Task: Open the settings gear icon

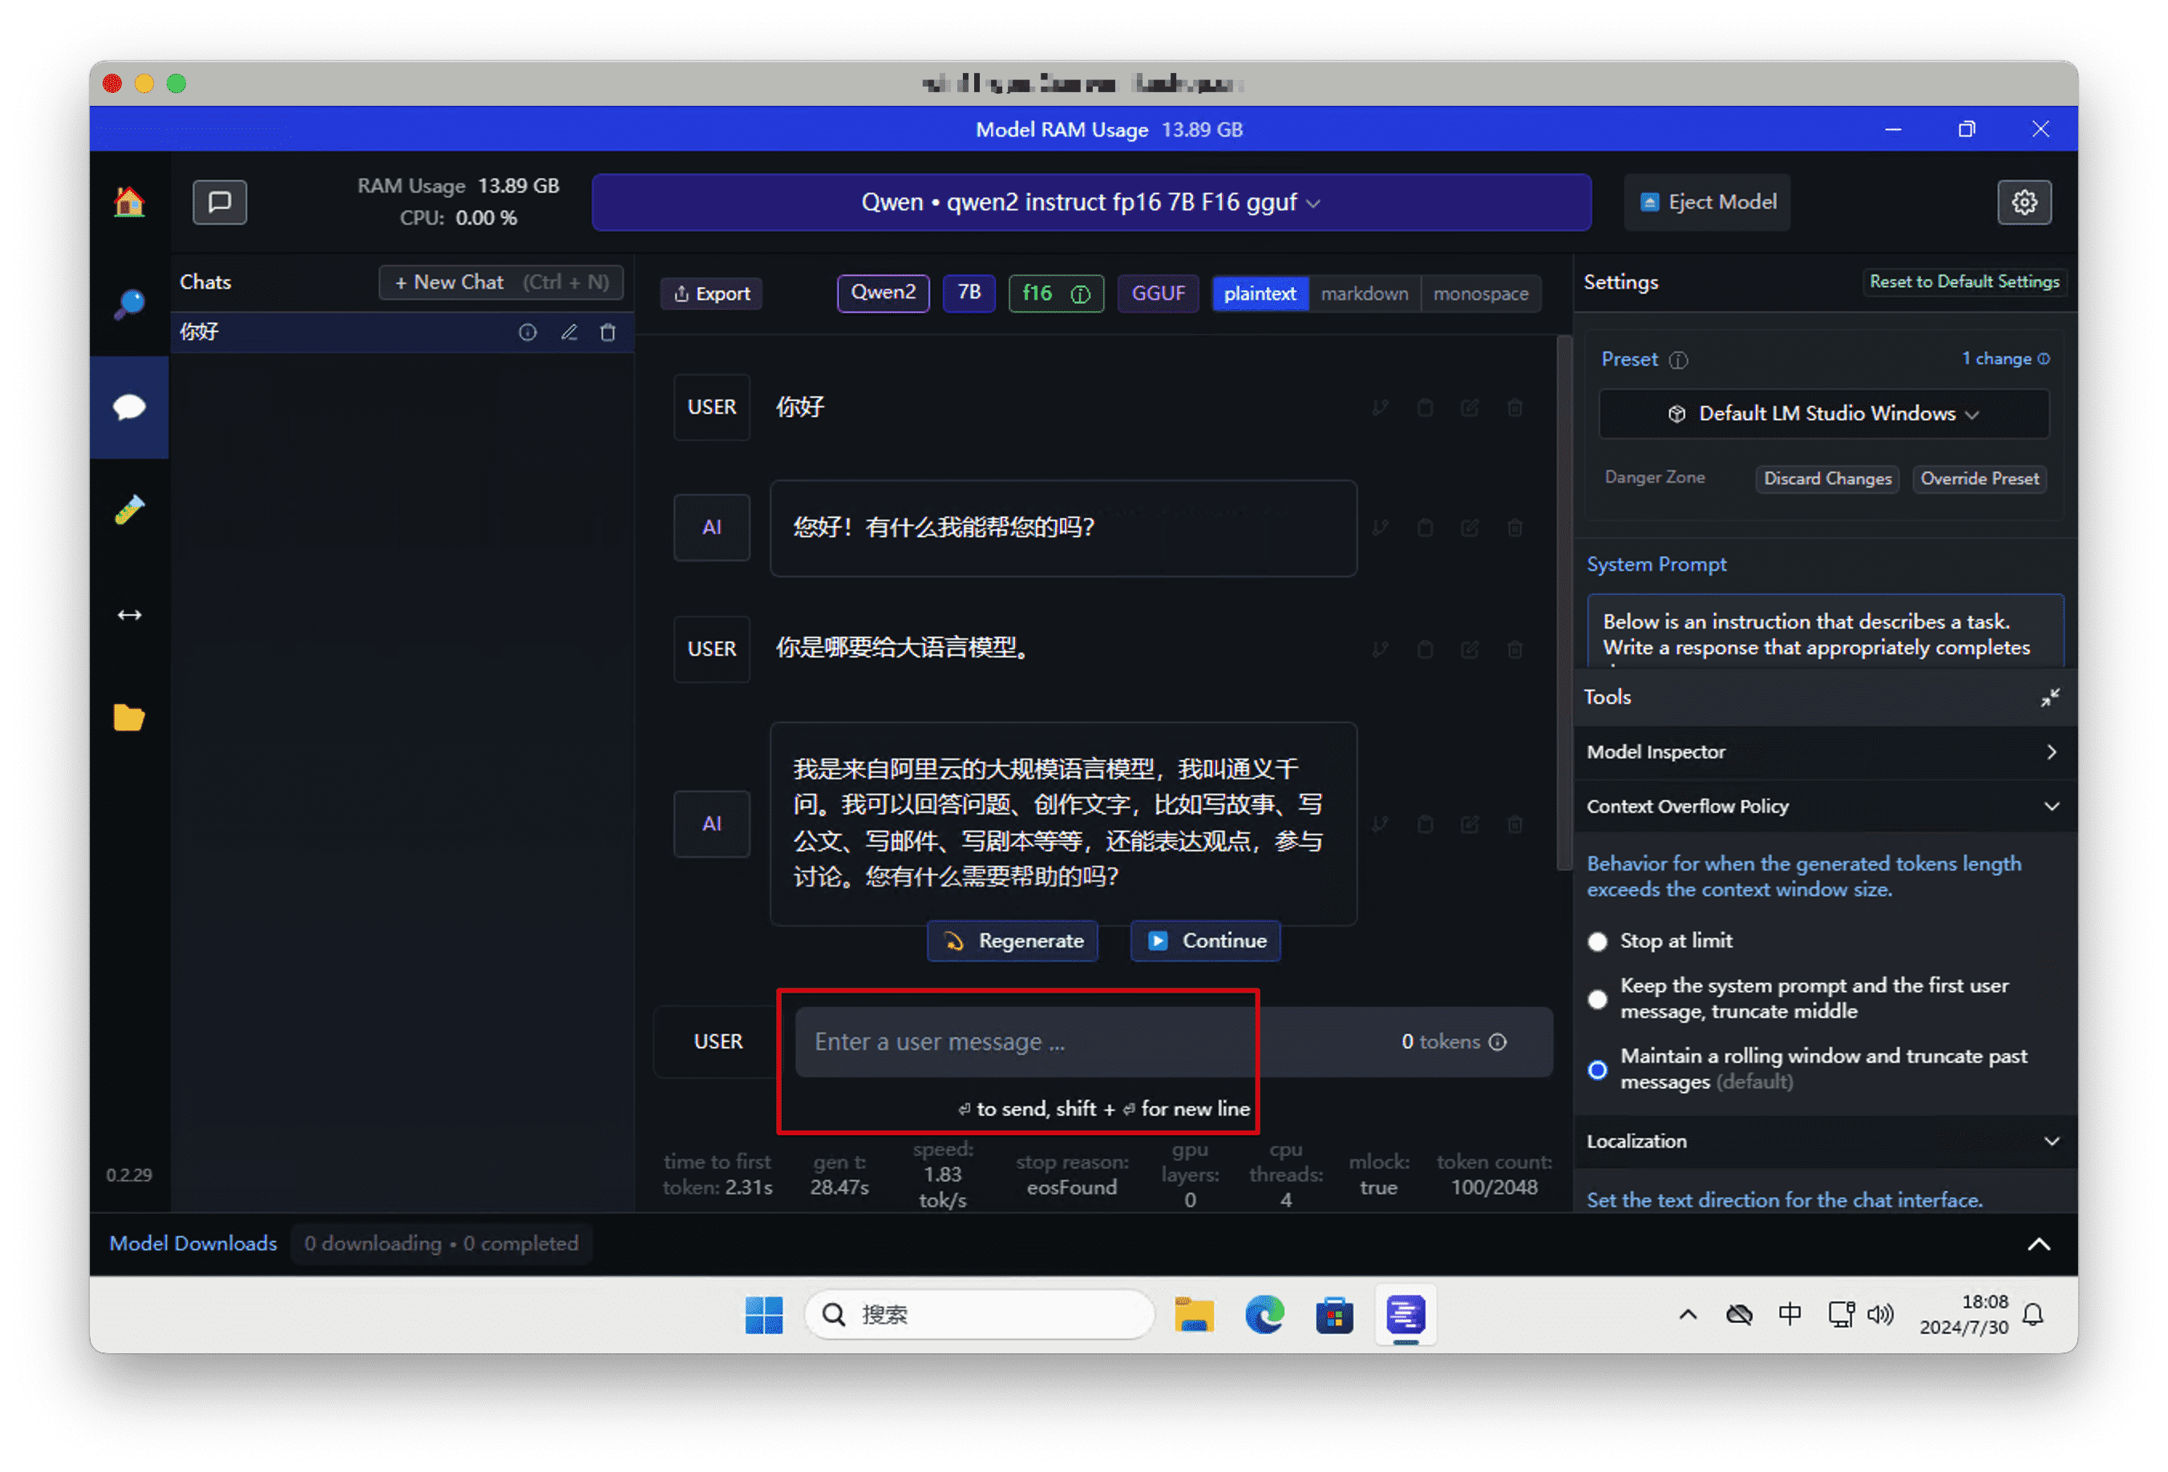Action: click(x=2024, y=201)
